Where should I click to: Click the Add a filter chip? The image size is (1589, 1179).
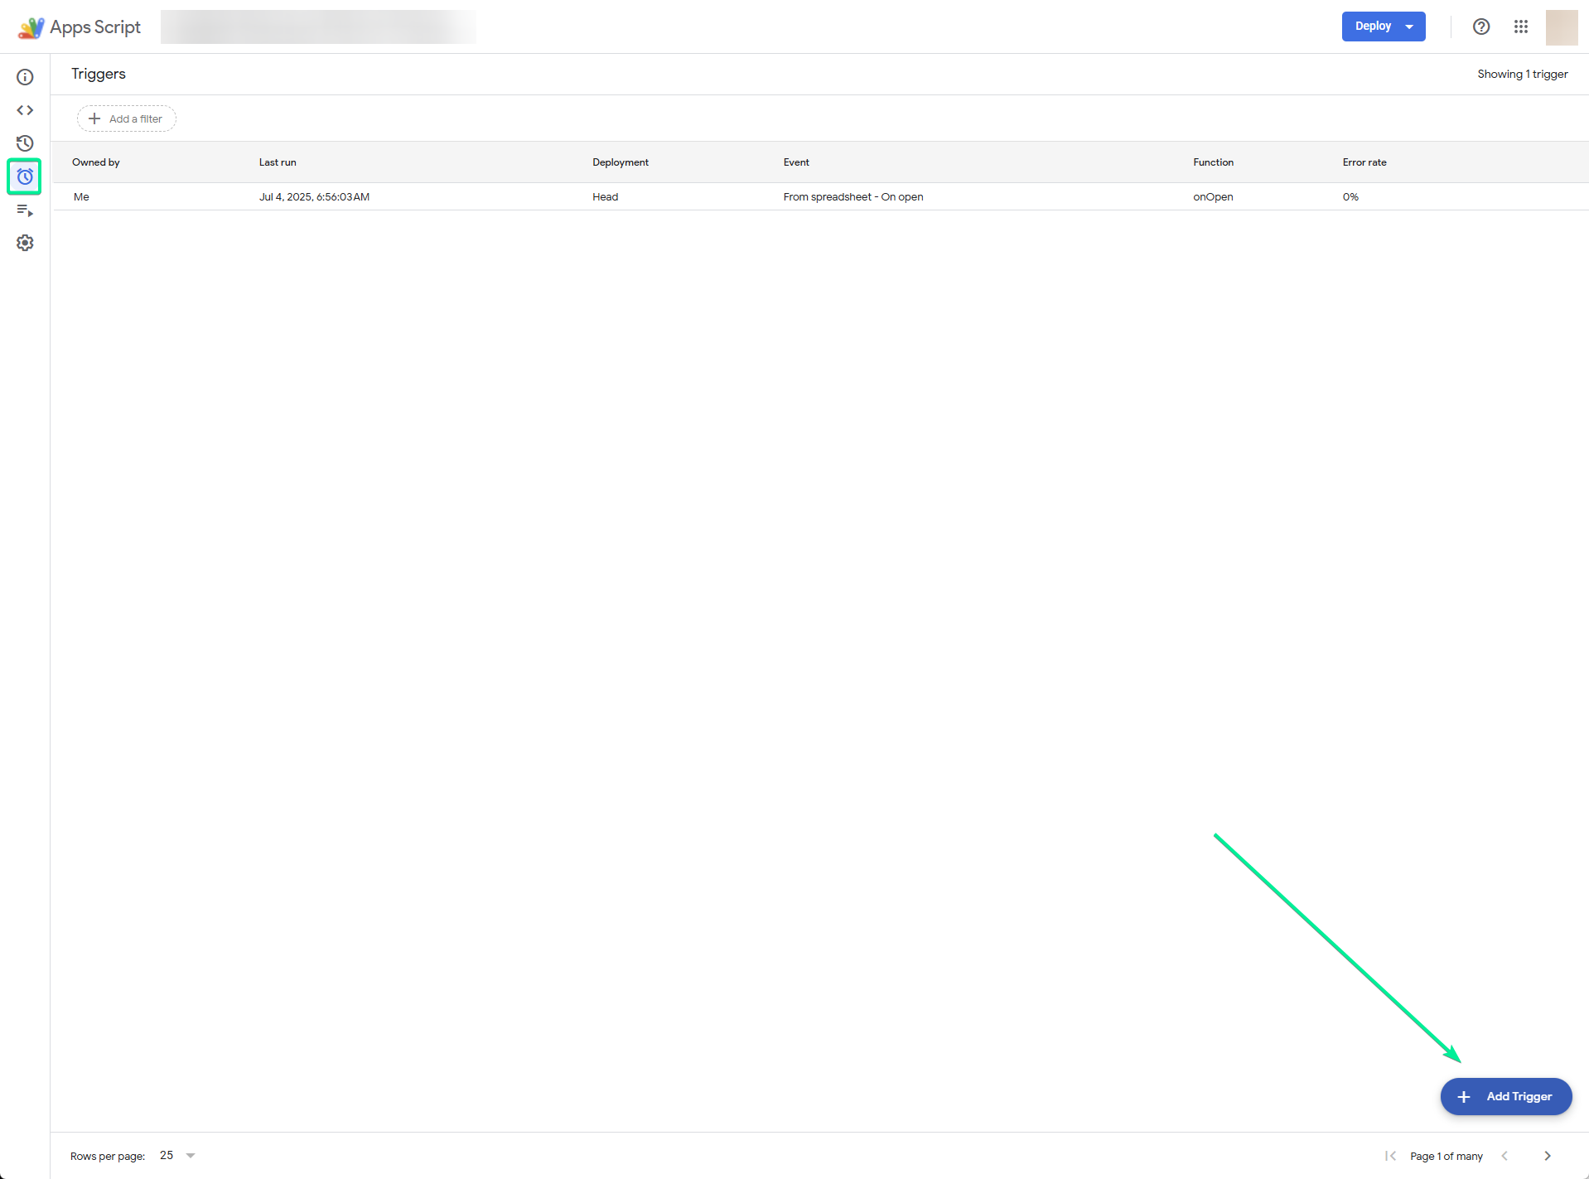tap(127, 118)
